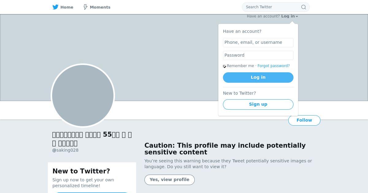The height and width of the screenshot is (193, 368).
Task: Click the Moments lightning bolt icon
Action: [x=86, y=7]
